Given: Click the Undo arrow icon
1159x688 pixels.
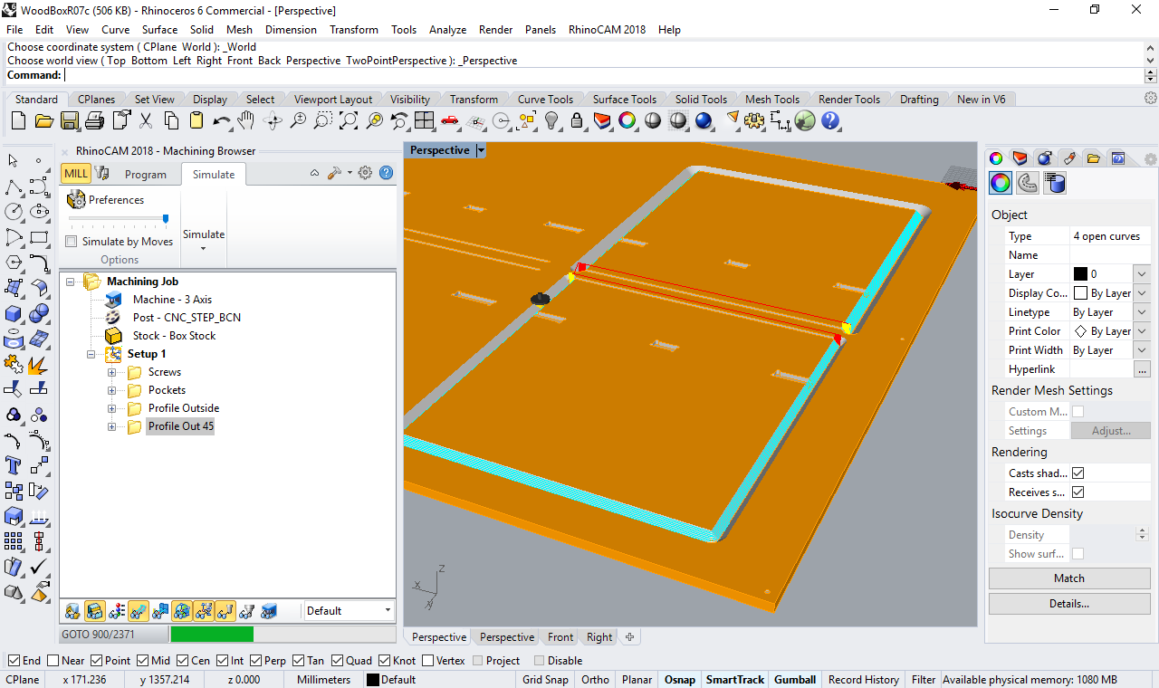Looking at the screenshot, I should (x=222, y=120).
